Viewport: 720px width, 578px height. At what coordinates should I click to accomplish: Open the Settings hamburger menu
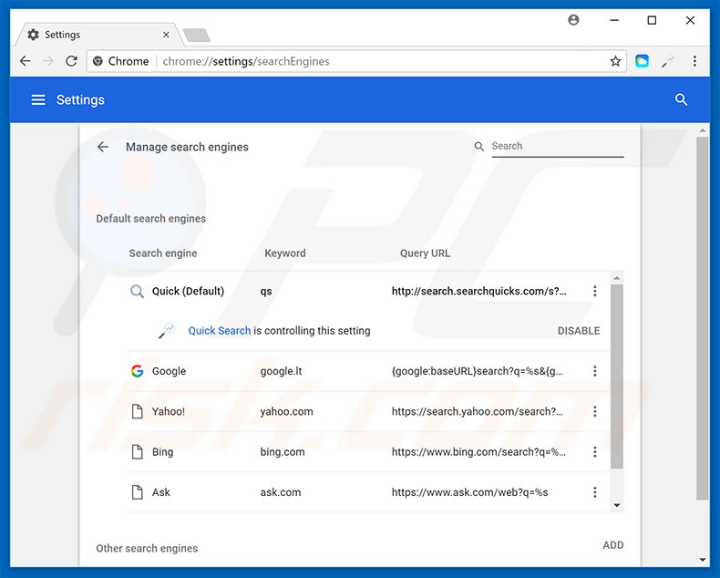pos(38,99)
